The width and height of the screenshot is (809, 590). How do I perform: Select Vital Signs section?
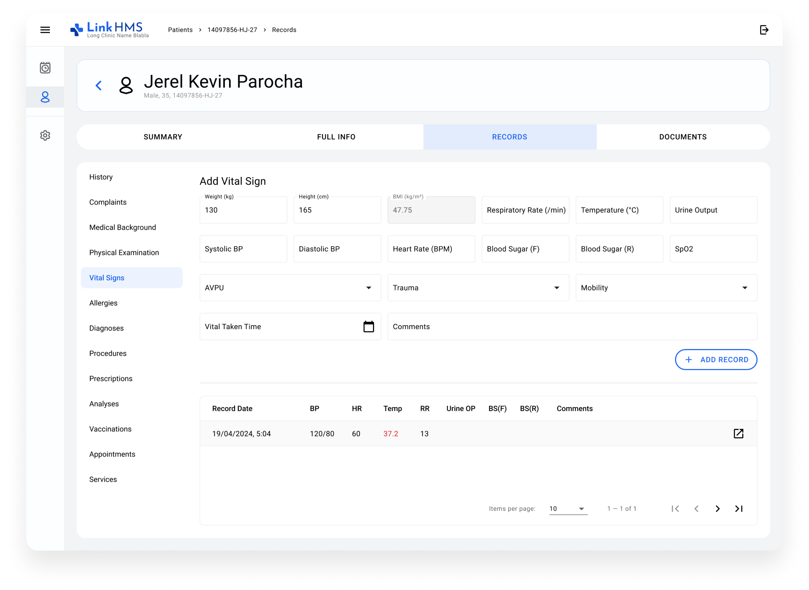132,278
